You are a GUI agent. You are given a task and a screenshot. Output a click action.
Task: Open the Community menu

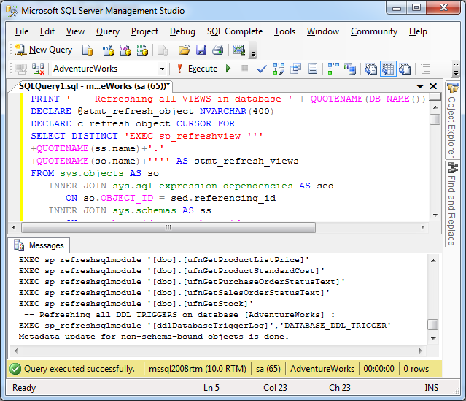(x=374, y=31)
